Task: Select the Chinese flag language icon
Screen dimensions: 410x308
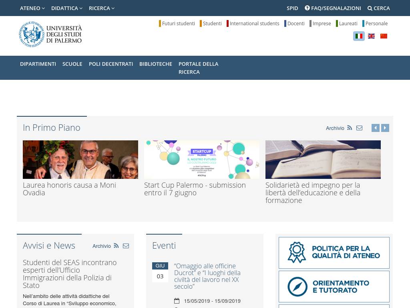Action: (384, 36)
